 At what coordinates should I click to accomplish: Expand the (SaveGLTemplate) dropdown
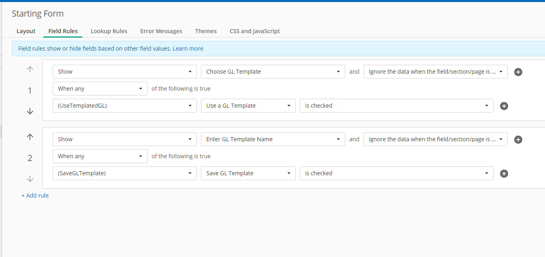(124, 173)
